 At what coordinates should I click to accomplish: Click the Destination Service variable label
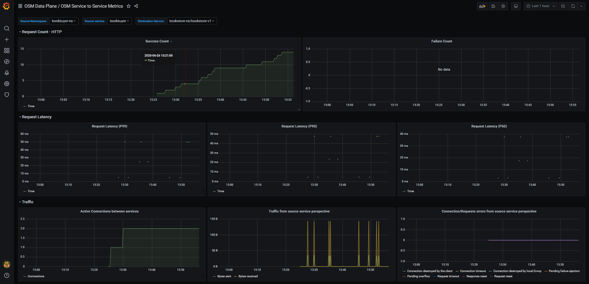coord(151,21)
